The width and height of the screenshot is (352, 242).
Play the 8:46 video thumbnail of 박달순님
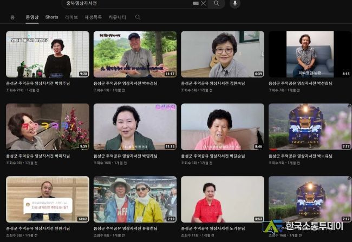(x=222, y=126)
